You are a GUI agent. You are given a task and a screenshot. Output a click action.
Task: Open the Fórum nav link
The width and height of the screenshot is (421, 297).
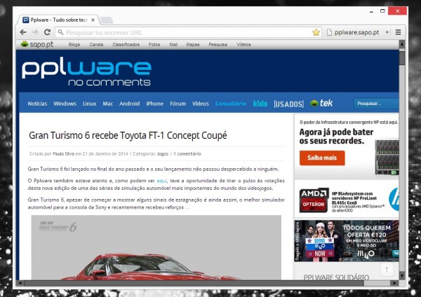click(x=178, y=104)
